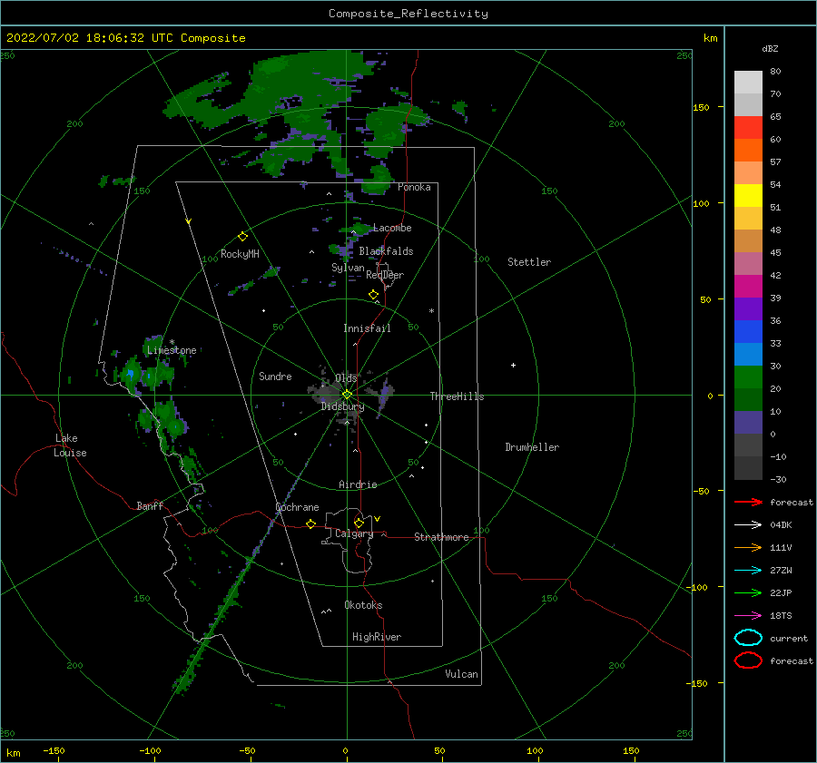Screen dimensions: 817x763
Task: Click the asterisk marker above Limestone
Action: point(172,342)
